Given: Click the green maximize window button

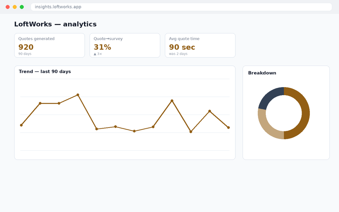Looking at the screenshot, I should tap(22, 7).
